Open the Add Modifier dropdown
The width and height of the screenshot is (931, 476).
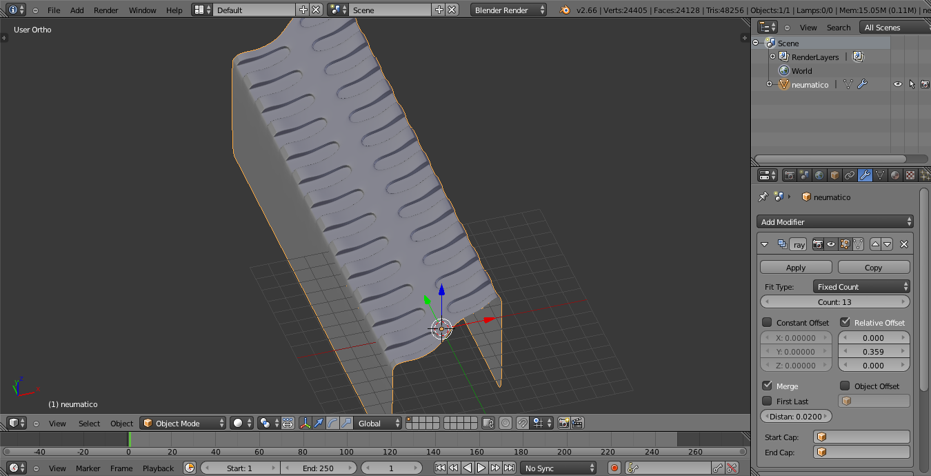[x=835, y=221]
